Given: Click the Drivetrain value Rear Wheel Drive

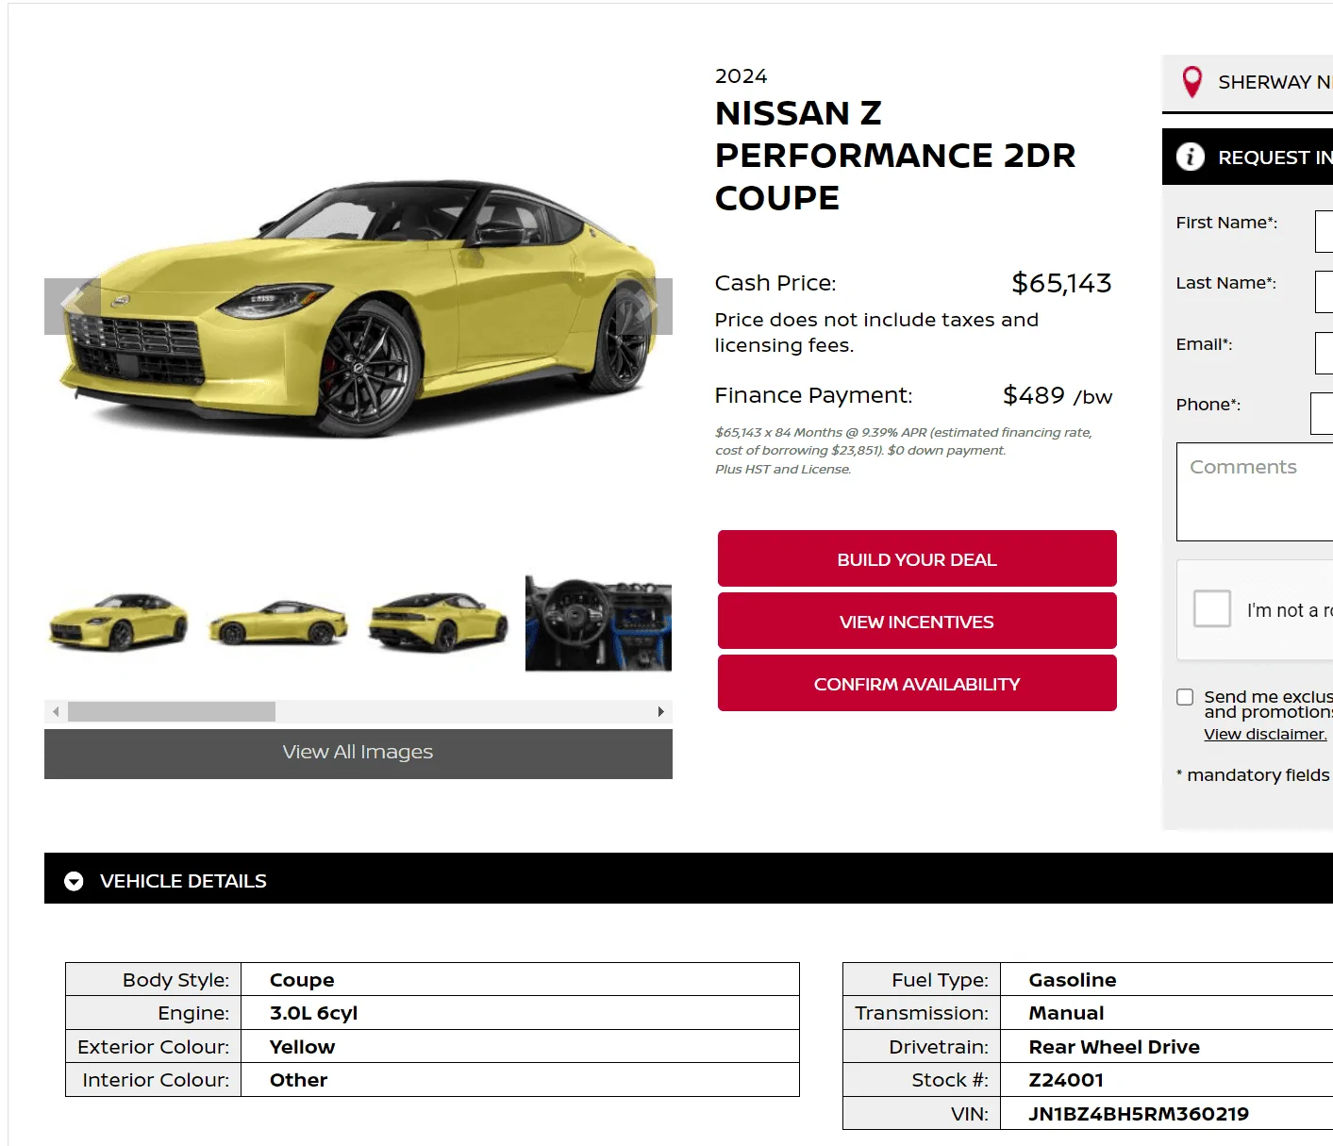Looking at the screenshot, I should point(1114,1047).
